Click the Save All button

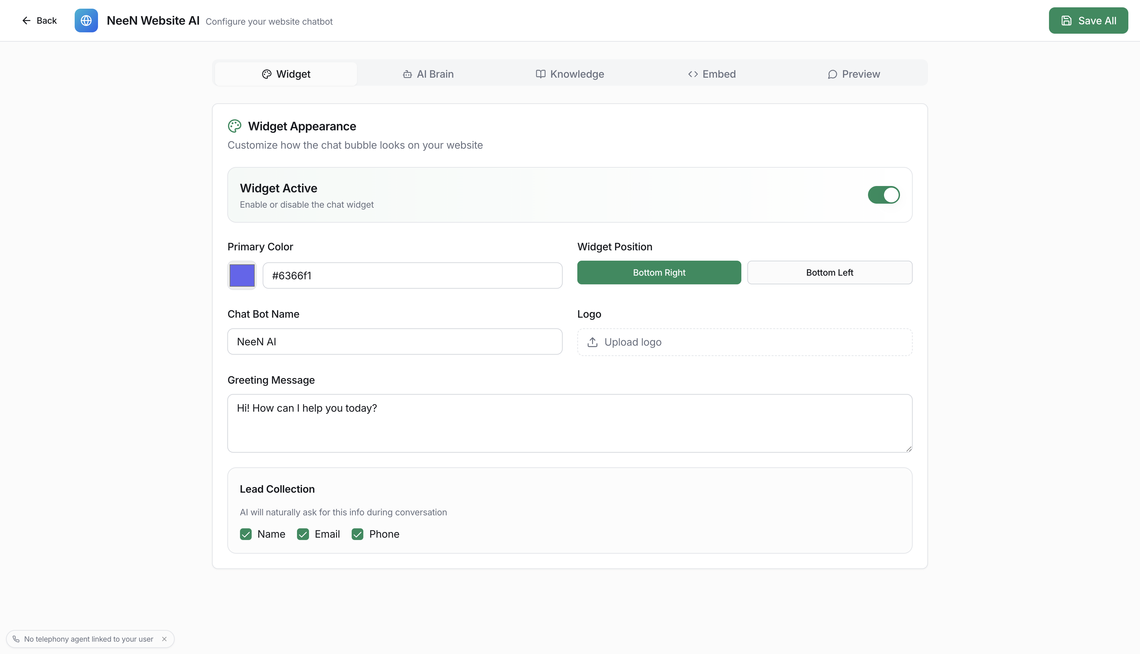(x=1088, y=21)
